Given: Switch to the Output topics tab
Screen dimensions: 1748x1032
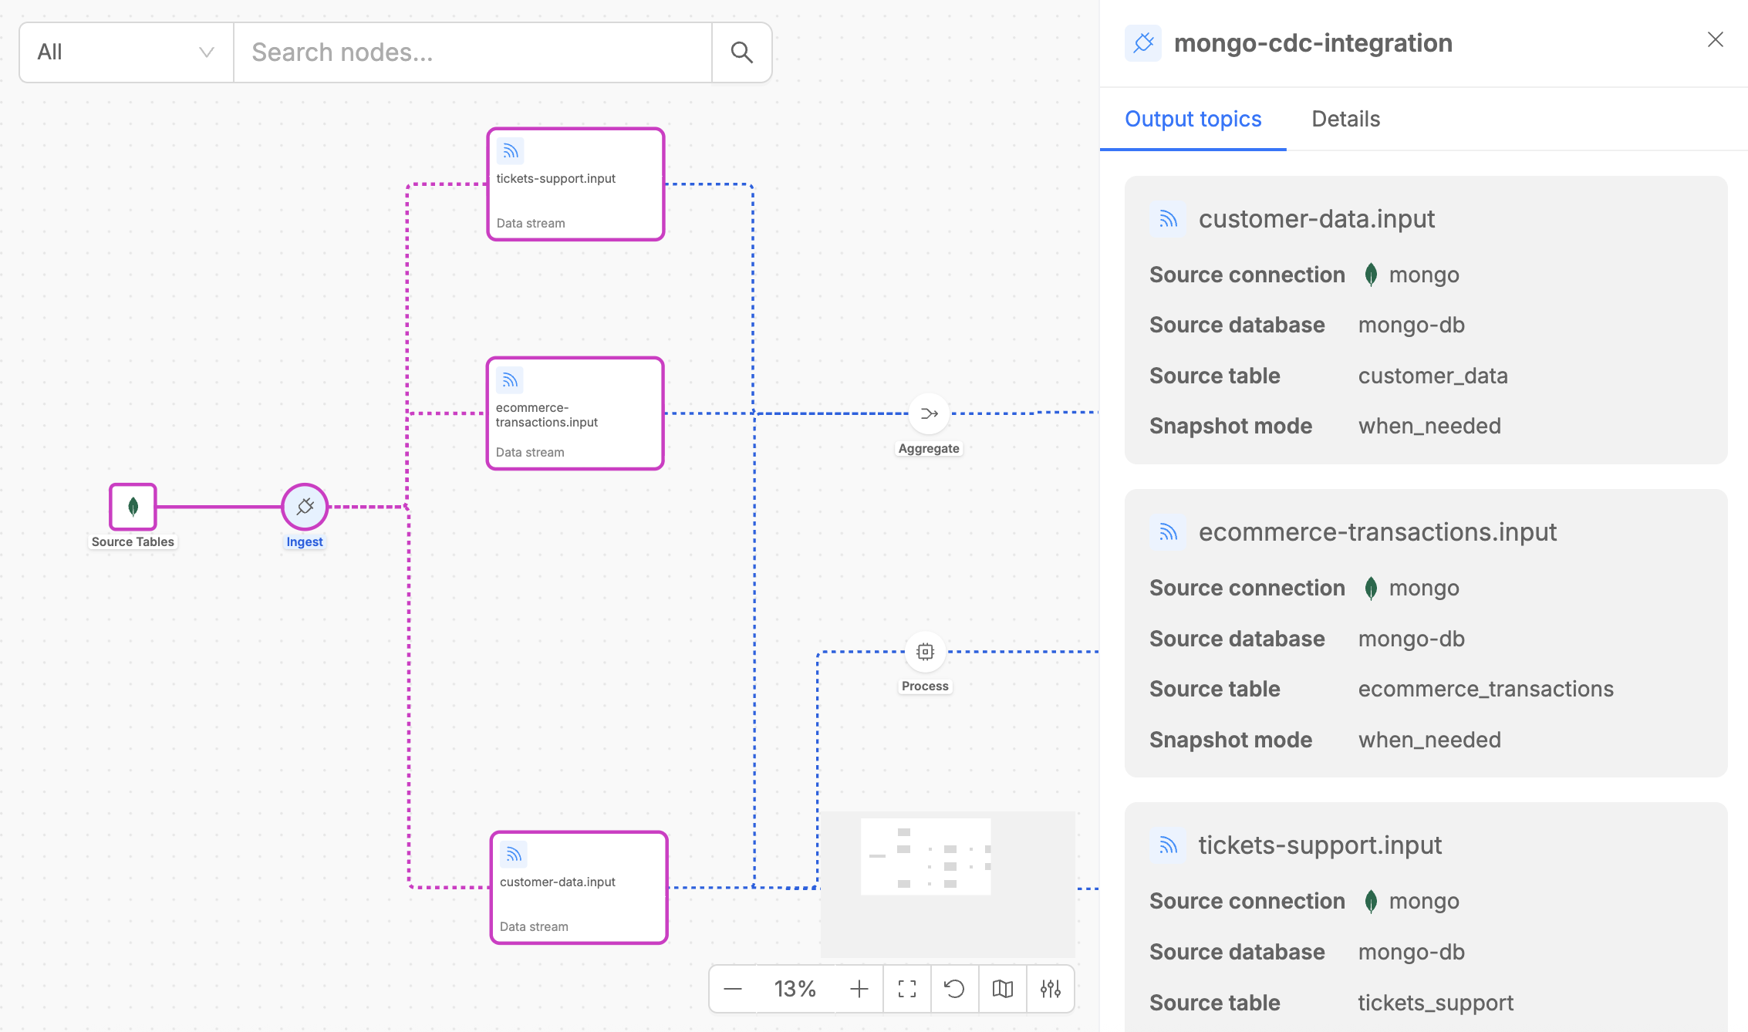Looking at the screenshot, I should coord(1193,119).
